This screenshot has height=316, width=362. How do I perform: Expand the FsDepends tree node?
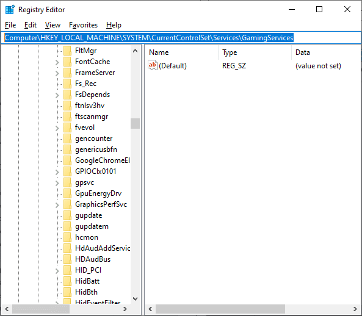click(x=57, y=95)
